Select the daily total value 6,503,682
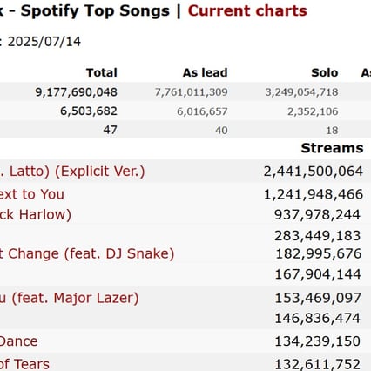 (89, 111)
